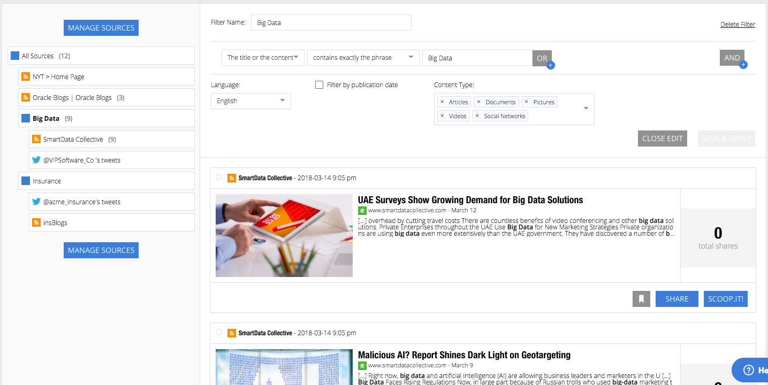Open the English language dropdown

pos(251,101)
